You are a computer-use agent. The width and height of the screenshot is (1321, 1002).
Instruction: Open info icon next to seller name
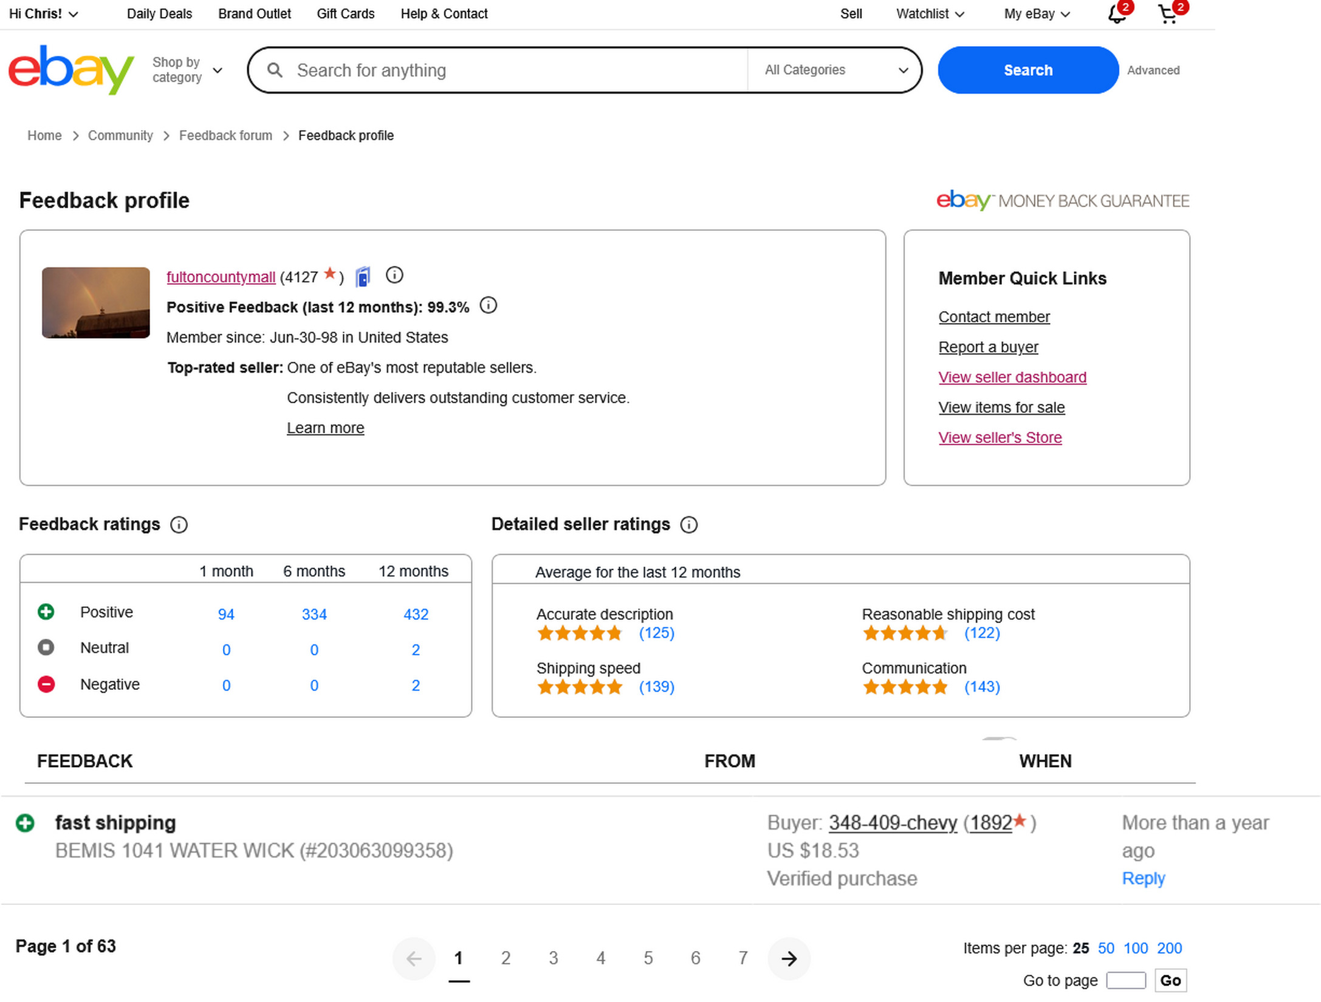pyautogui.click(x=394, y=276)
